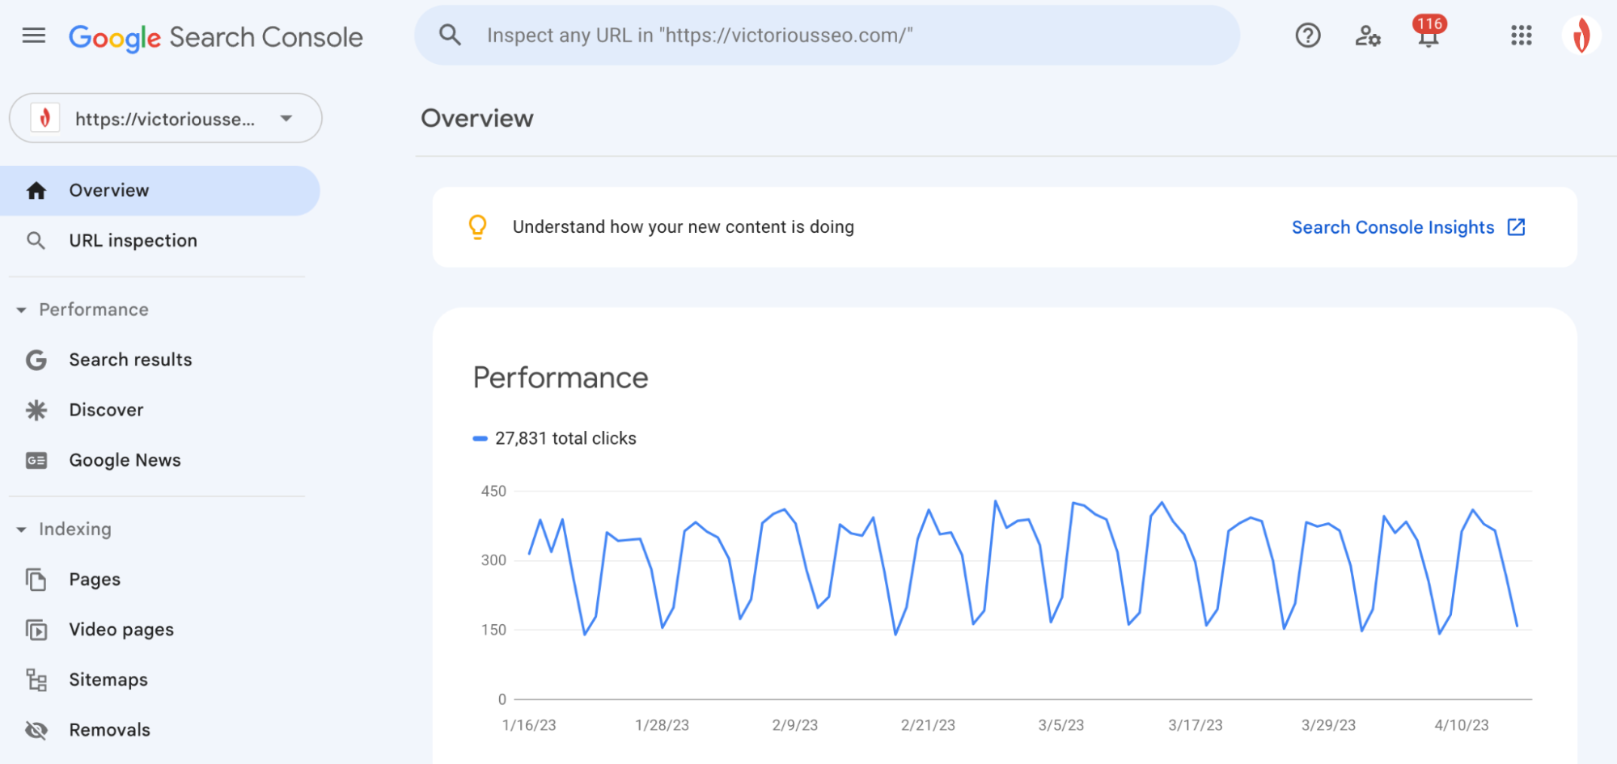Click the Search results icon in sidebar
Image resolution: width=1617 pixels, height=764 pixels.
click(x=36, y=360)
